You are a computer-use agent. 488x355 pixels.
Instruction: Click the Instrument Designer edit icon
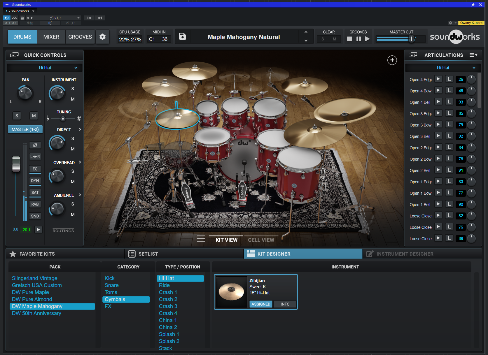[x=370, y=254]
